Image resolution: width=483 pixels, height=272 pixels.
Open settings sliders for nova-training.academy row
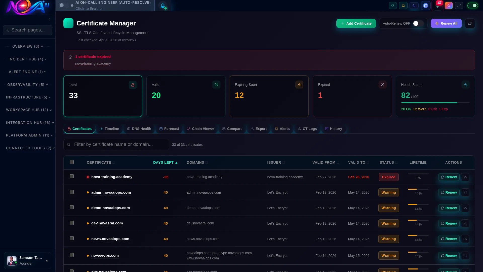pos(465,177)
